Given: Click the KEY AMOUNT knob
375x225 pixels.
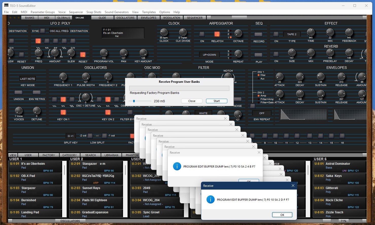Looking at the screenshot, I should pyautogui.click(x=143, y=53).
